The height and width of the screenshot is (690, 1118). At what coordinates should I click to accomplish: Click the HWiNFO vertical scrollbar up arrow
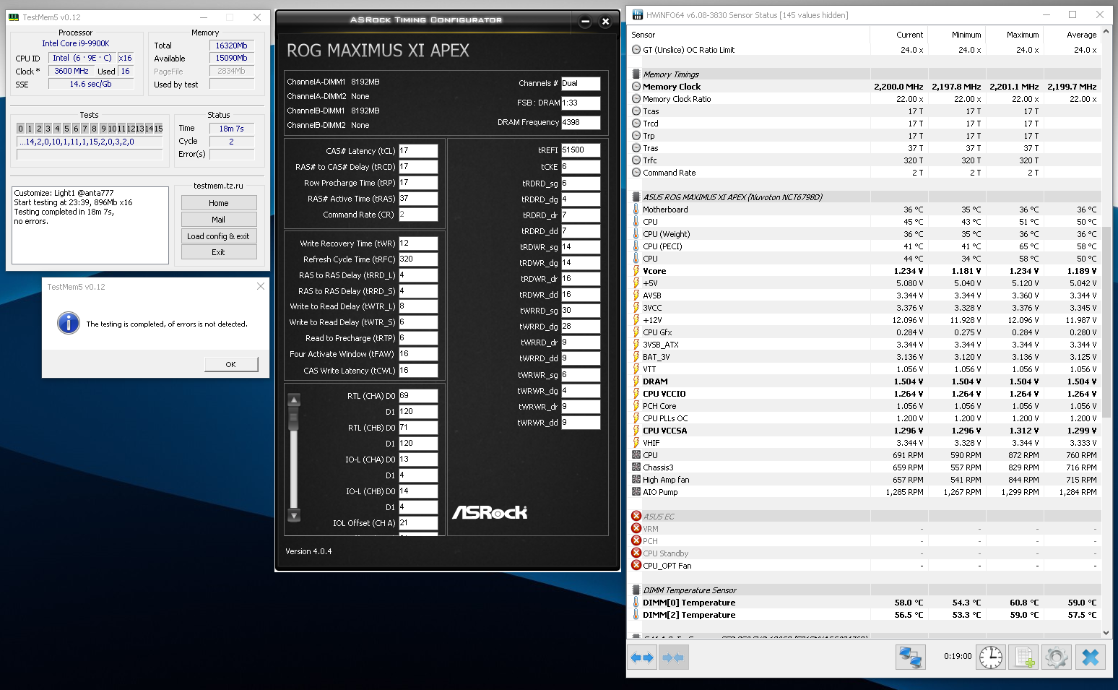(1106, 33)
